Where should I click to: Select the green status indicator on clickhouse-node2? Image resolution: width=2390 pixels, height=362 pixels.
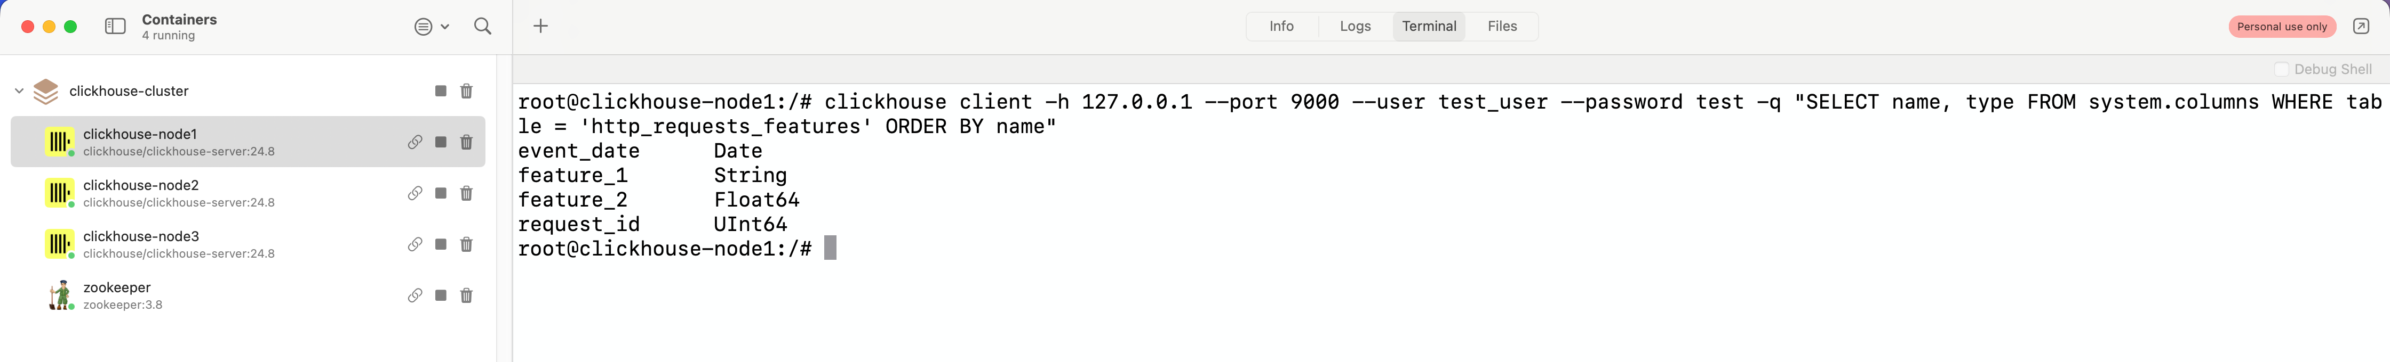coord(70,204)
